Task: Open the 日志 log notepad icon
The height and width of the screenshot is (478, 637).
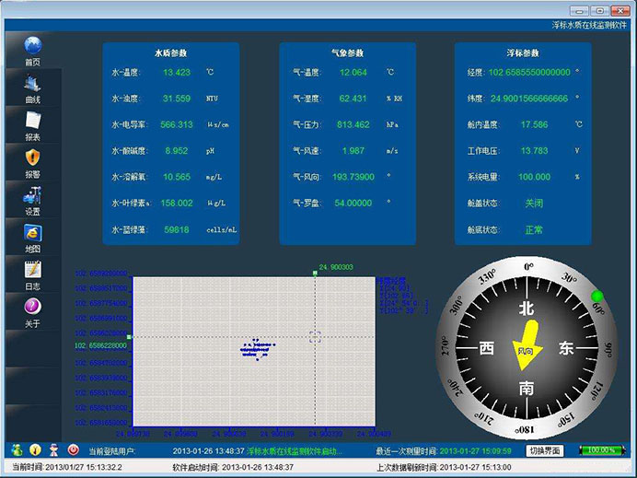Action: point(33,273)
